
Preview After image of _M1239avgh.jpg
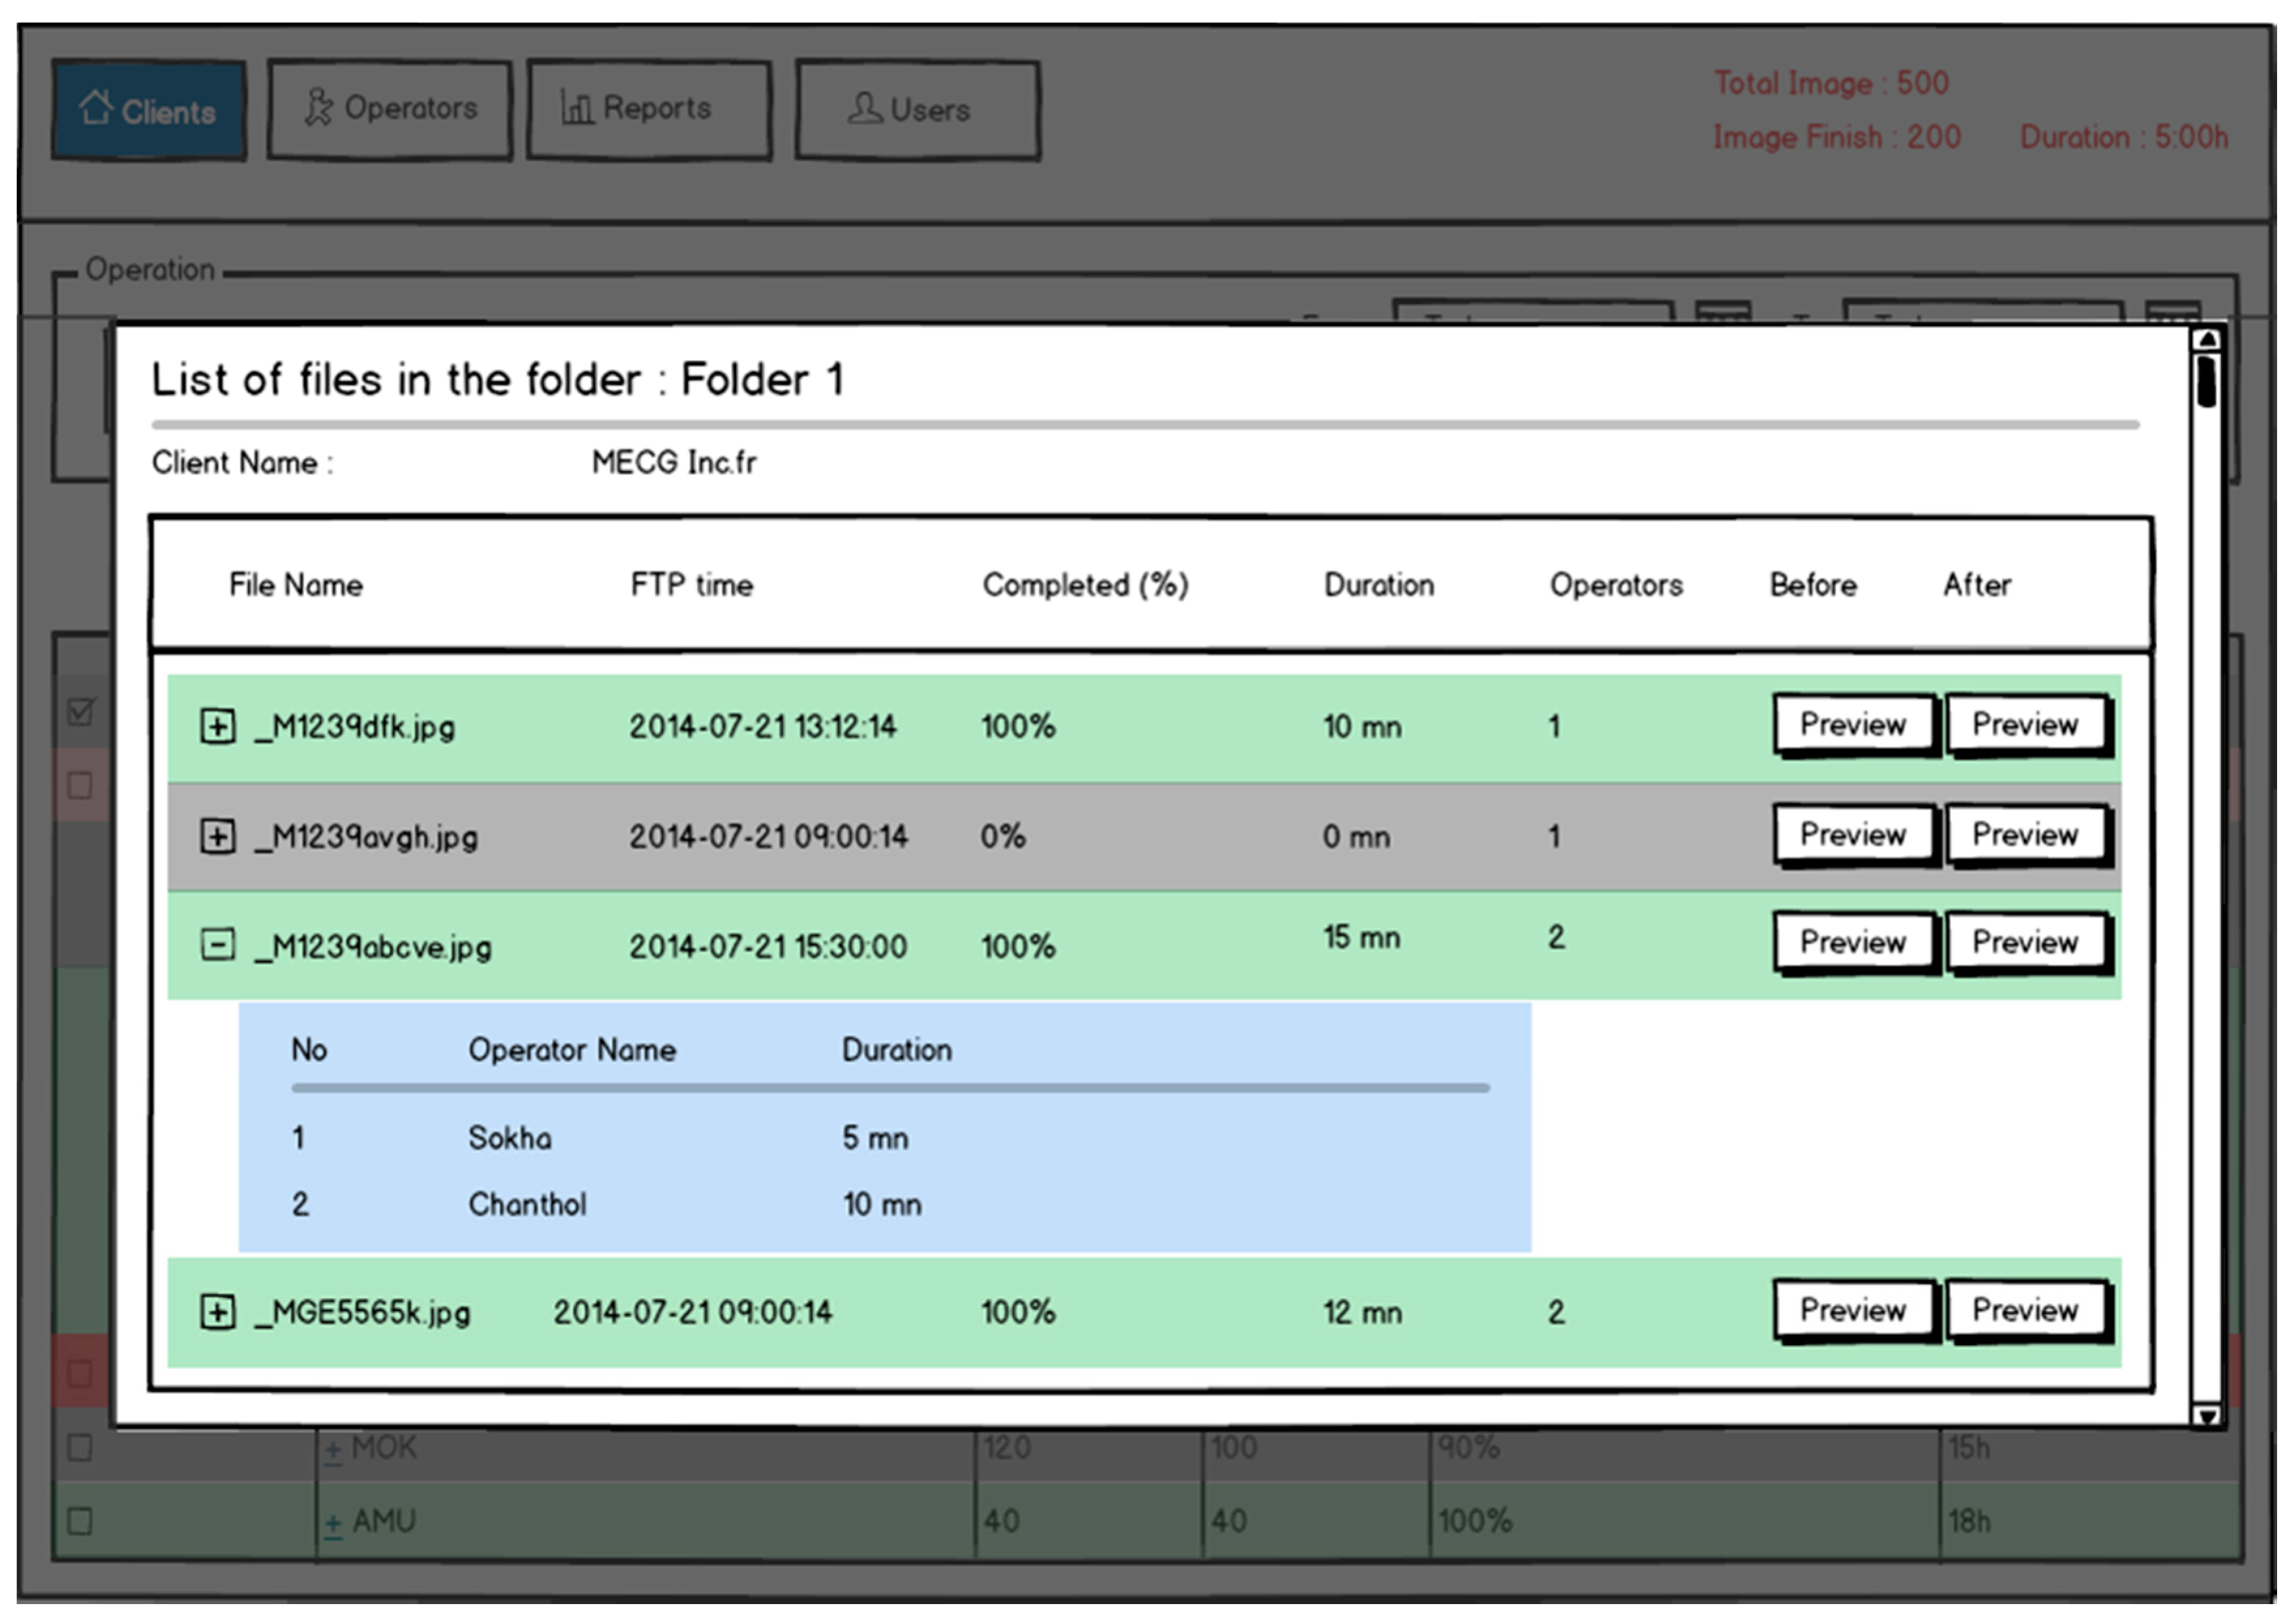click(2024, 836)
